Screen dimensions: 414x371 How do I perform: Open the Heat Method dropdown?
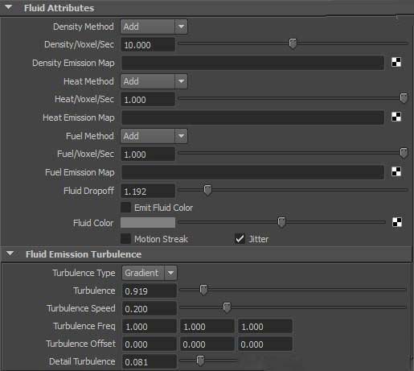154,81
